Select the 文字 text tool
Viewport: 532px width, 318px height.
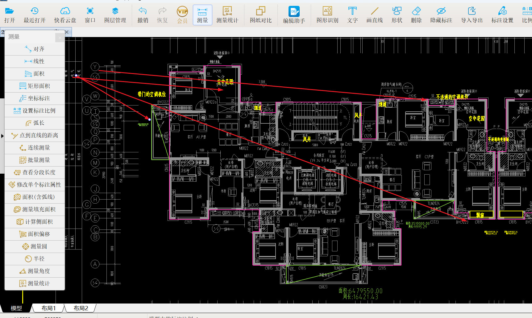click(352, 15)
